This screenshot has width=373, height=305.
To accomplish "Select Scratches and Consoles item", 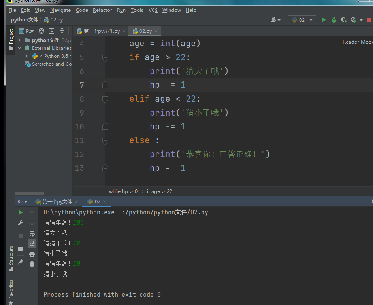I will click(48, 64).
